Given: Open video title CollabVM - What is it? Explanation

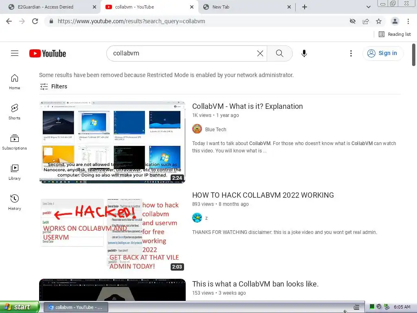Looking at the screenshot, I should coord(248,106).
